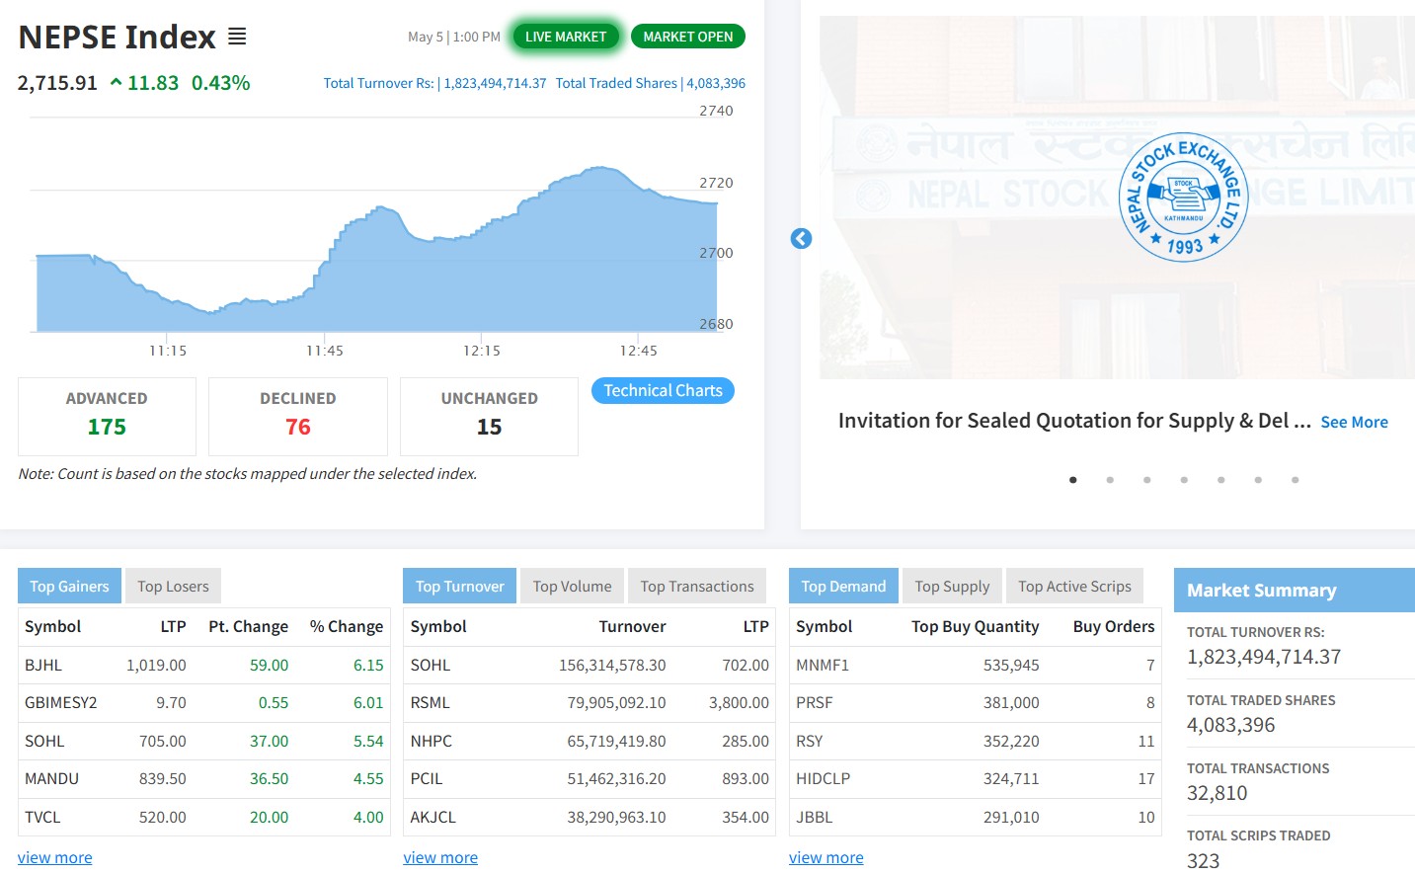Open See More for the notice
Image resolution: width=1415 pixels, height=874 pixels.
1354,422
